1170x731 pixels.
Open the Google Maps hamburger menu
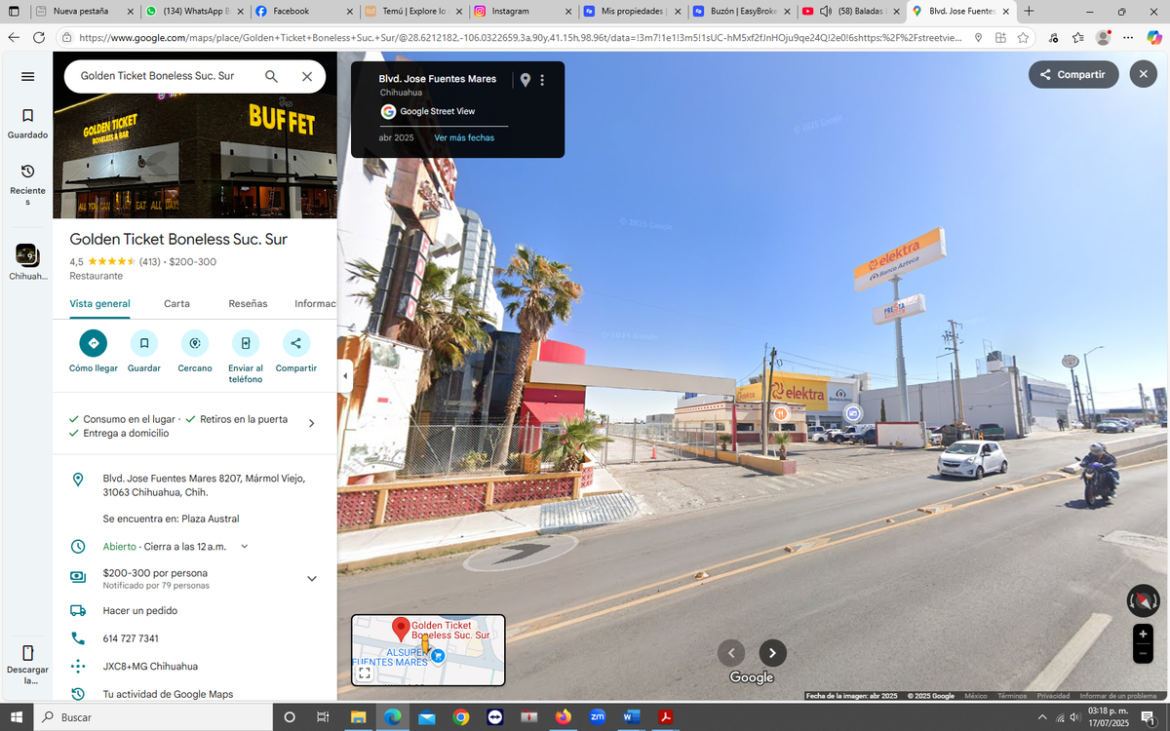click(27, 77)
